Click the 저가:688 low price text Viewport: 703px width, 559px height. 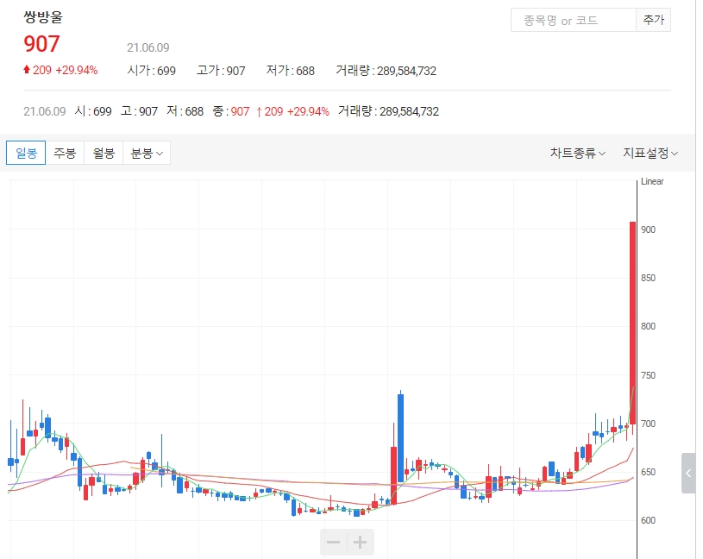[x=291, y=71]
